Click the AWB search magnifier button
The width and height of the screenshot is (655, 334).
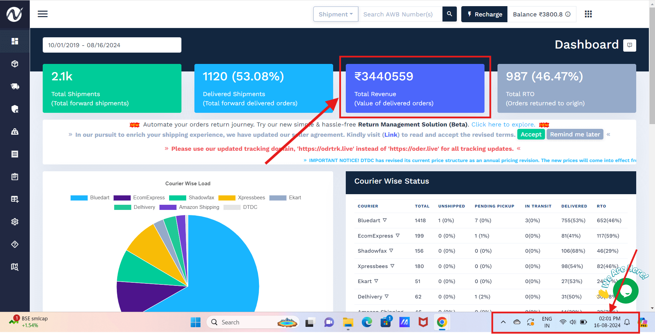coord(449,14)
